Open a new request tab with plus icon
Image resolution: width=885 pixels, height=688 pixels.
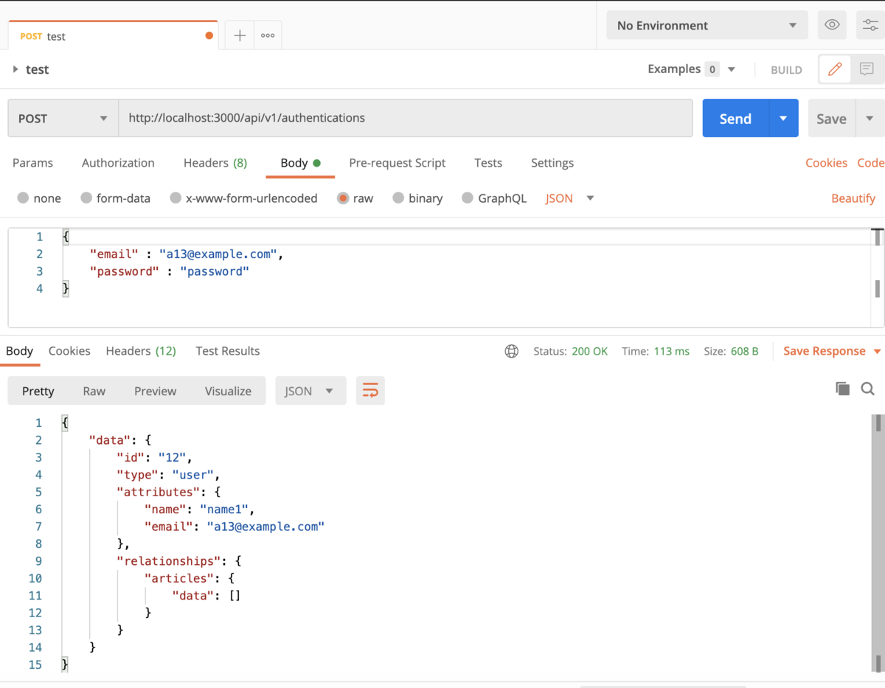pyautogui.click(x=239, y=34)
